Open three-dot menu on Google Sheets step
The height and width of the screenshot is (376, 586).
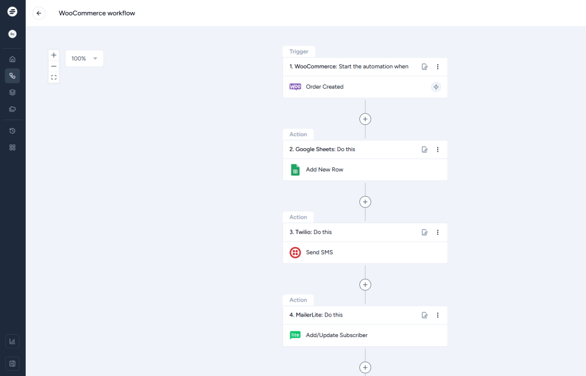pos(438,149)
